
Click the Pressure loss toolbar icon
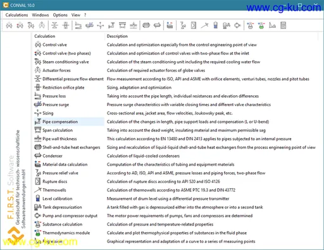pos(78,25)
